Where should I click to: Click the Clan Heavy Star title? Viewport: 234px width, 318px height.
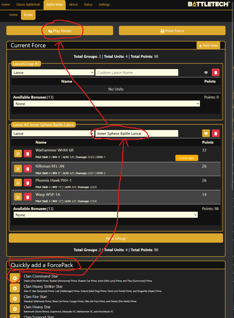coord(37,307)
